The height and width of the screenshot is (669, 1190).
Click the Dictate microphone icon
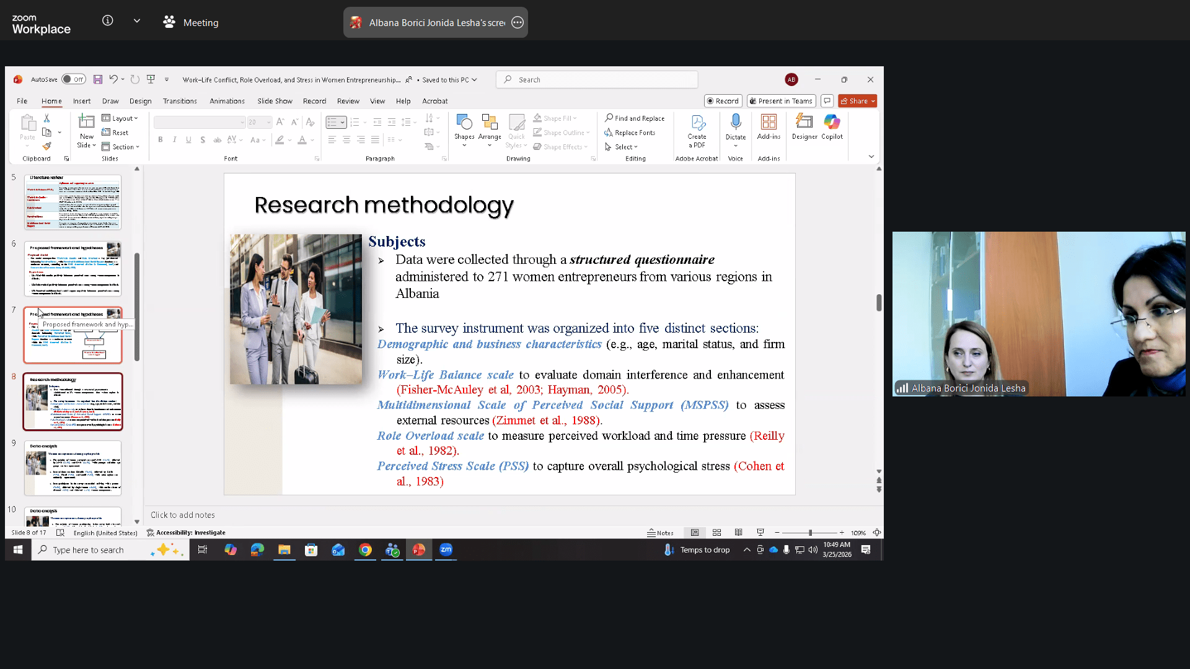[736, 122]
